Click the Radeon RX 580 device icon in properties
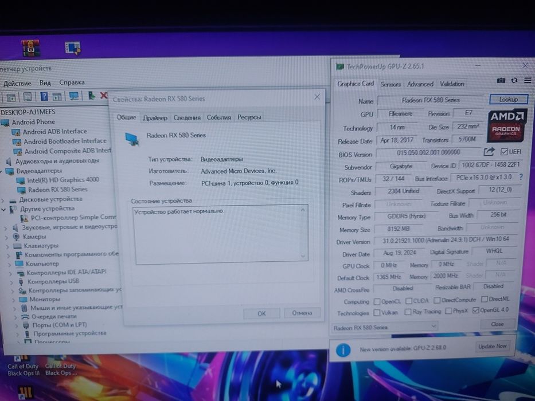Viewport: 535px width, 401px height. (x=132, y=139)
